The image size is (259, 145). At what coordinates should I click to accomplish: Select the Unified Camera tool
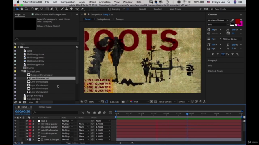(x=37, y=9)
